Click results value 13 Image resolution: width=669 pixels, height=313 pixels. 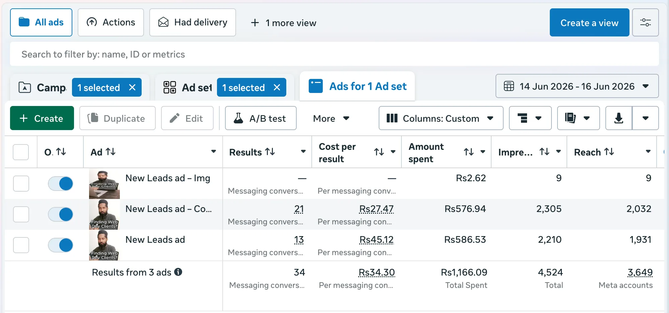tap(299, 240)
